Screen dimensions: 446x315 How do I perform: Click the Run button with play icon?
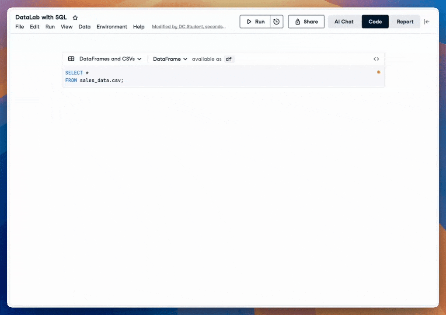255,21
